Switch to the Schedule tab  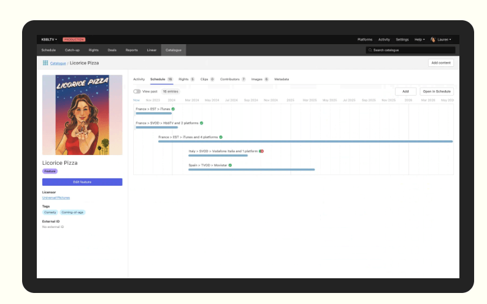[161, 79]
